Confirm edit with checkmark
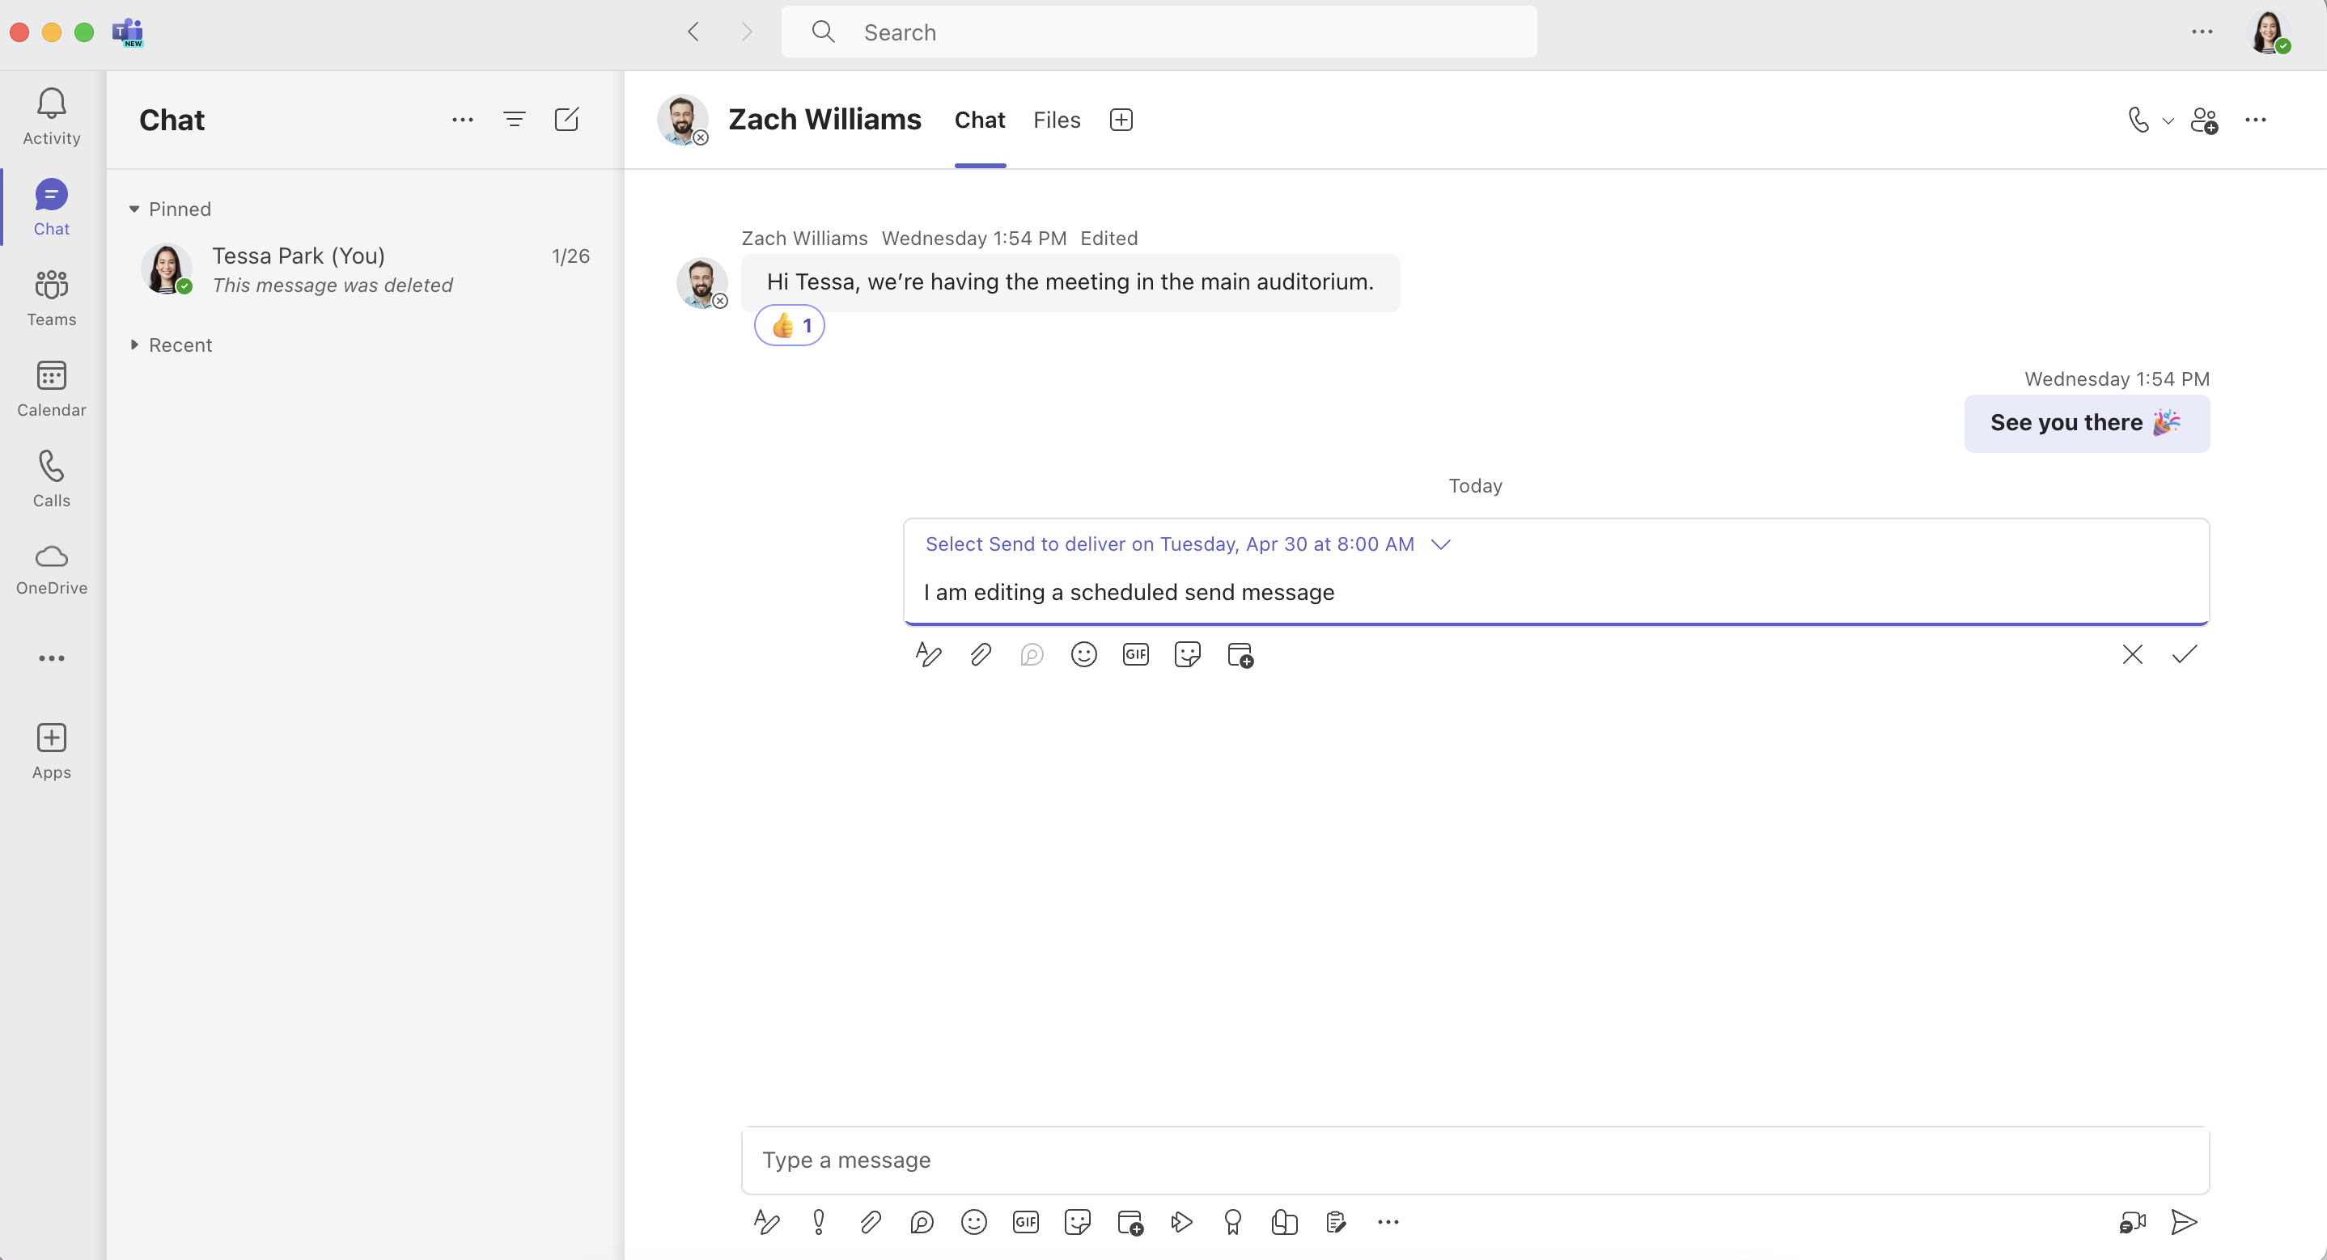The height and width of the screenshot is (1260, 2327). click(2185, 654)
